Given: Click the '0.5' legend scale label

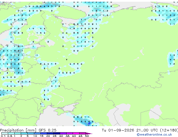Looking at the screenshot, I should (10, 136).
